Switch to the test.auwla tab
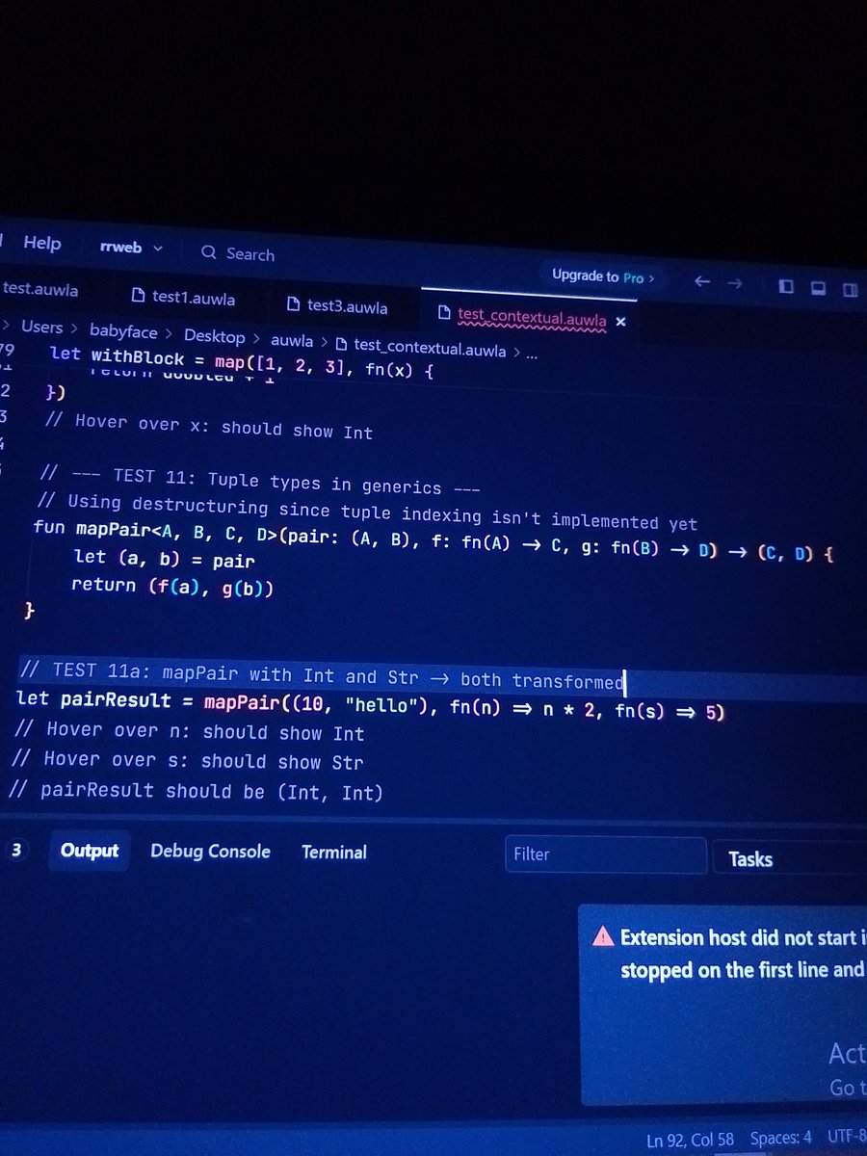This screenshot has height=1156, width=867. pos(40,289)
